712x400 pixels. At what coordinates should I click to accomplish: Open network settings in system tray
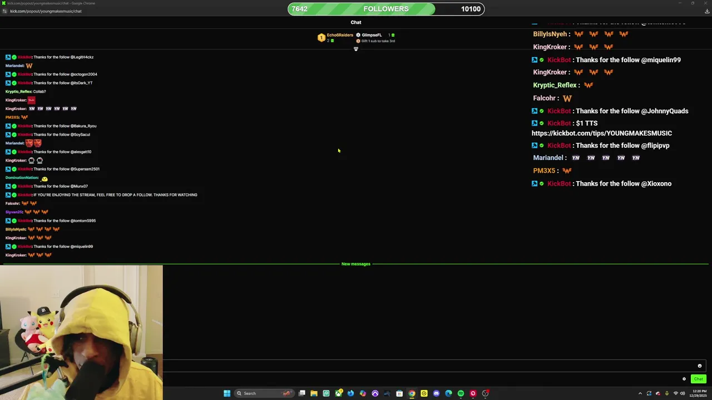(676, 393)
